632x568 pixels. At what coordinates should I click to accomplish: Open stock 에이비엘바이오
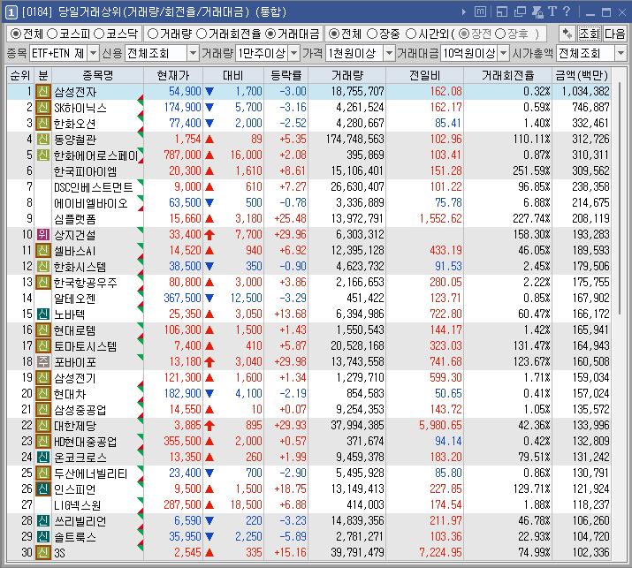[91, 203]
